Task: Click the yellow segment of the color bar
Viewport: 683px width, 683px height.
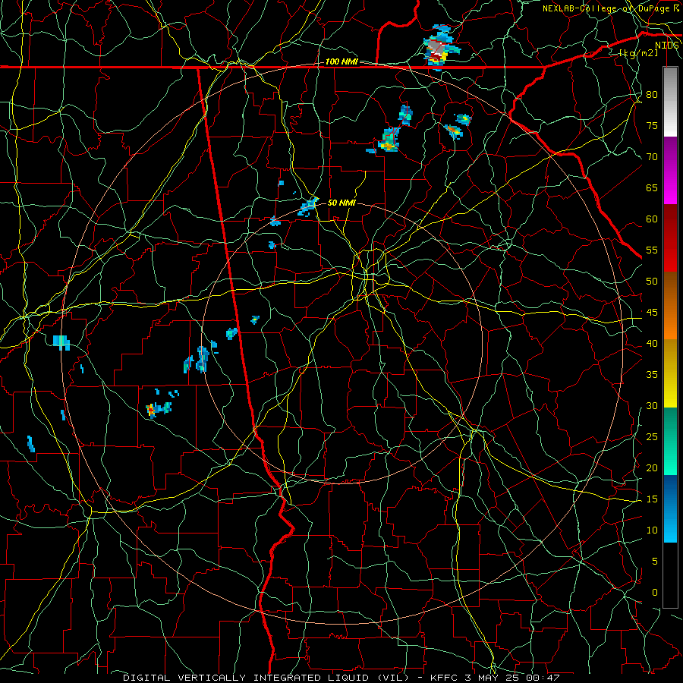Action: click(x=670, y=373)
